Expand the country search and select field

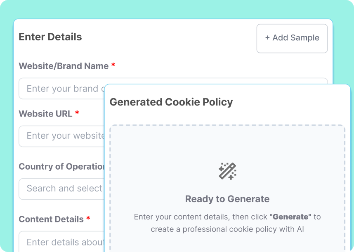coord(62,189)
